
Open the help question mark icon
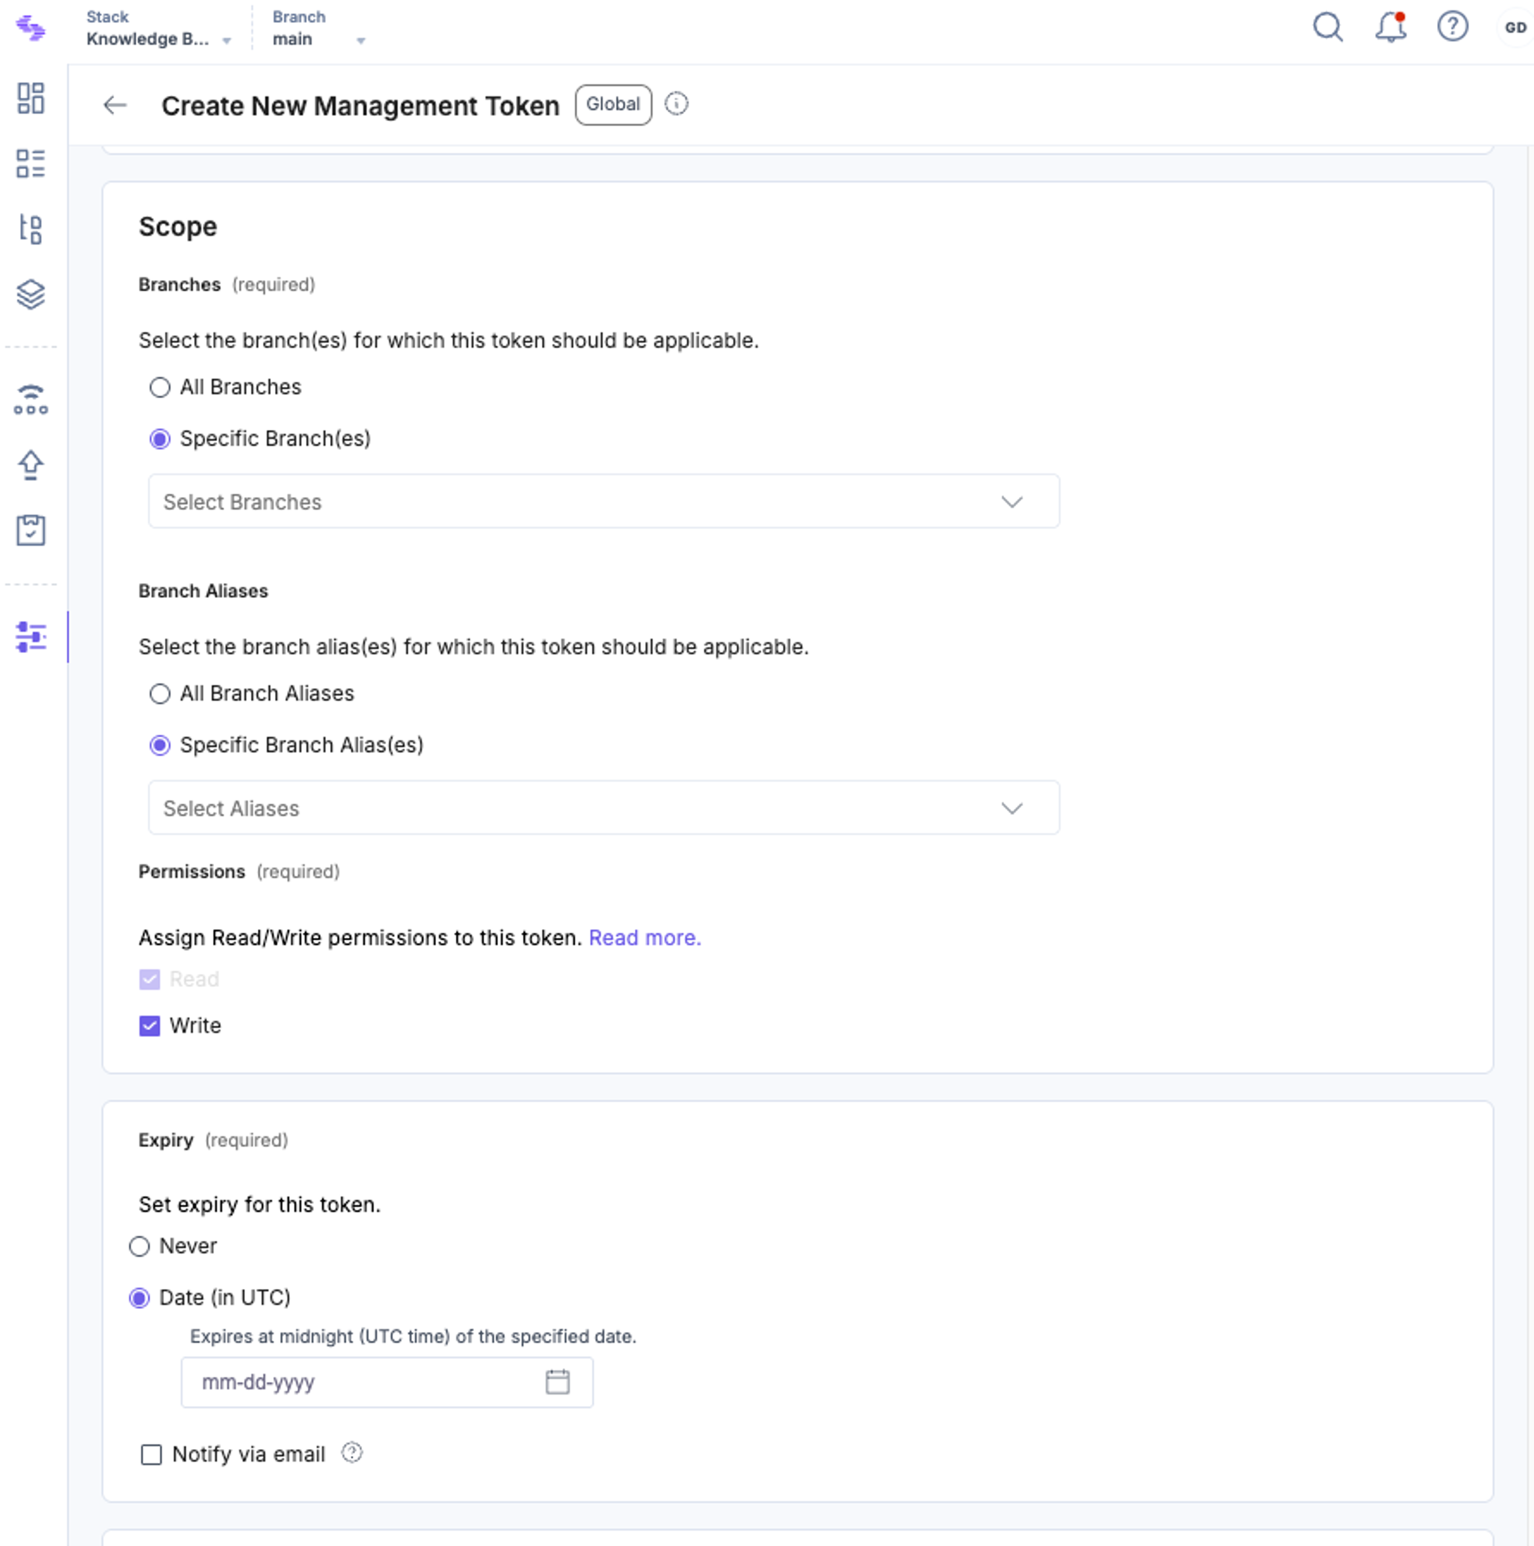[x=1452, y=26]
